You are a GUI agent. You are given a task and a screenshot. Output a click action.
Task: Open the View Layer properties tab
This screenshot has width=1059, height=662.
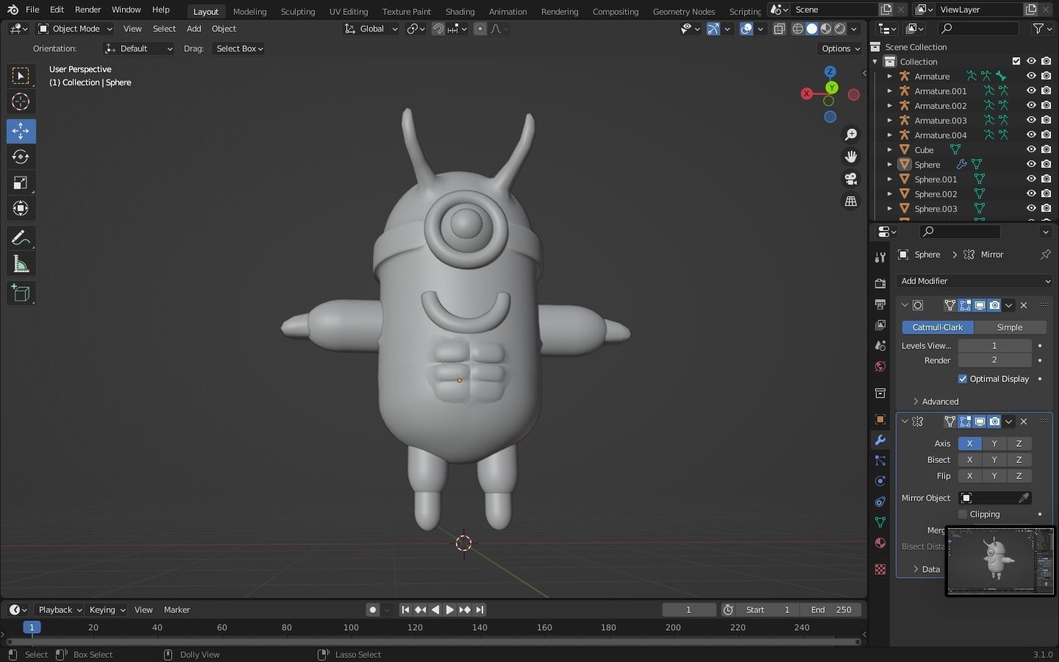tap(880, 324)
